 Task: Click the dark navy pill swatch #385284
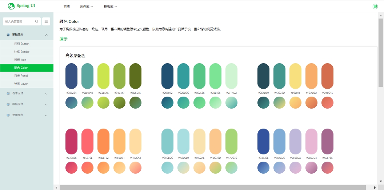click(x=72, y=76)
